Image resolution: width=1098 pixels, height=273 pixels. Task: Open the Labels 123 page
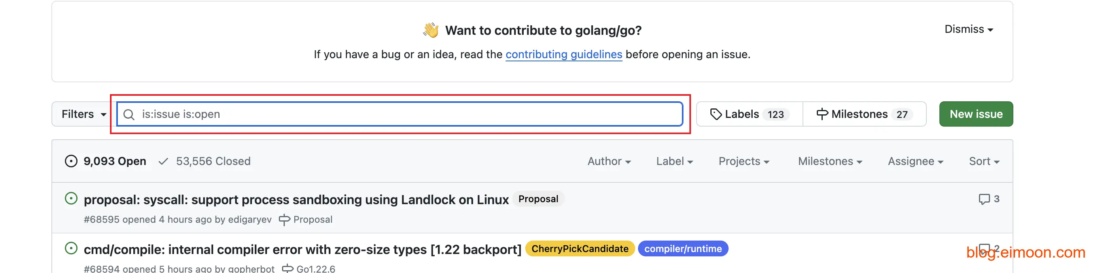pyautogui.click(x=749, y=114)
